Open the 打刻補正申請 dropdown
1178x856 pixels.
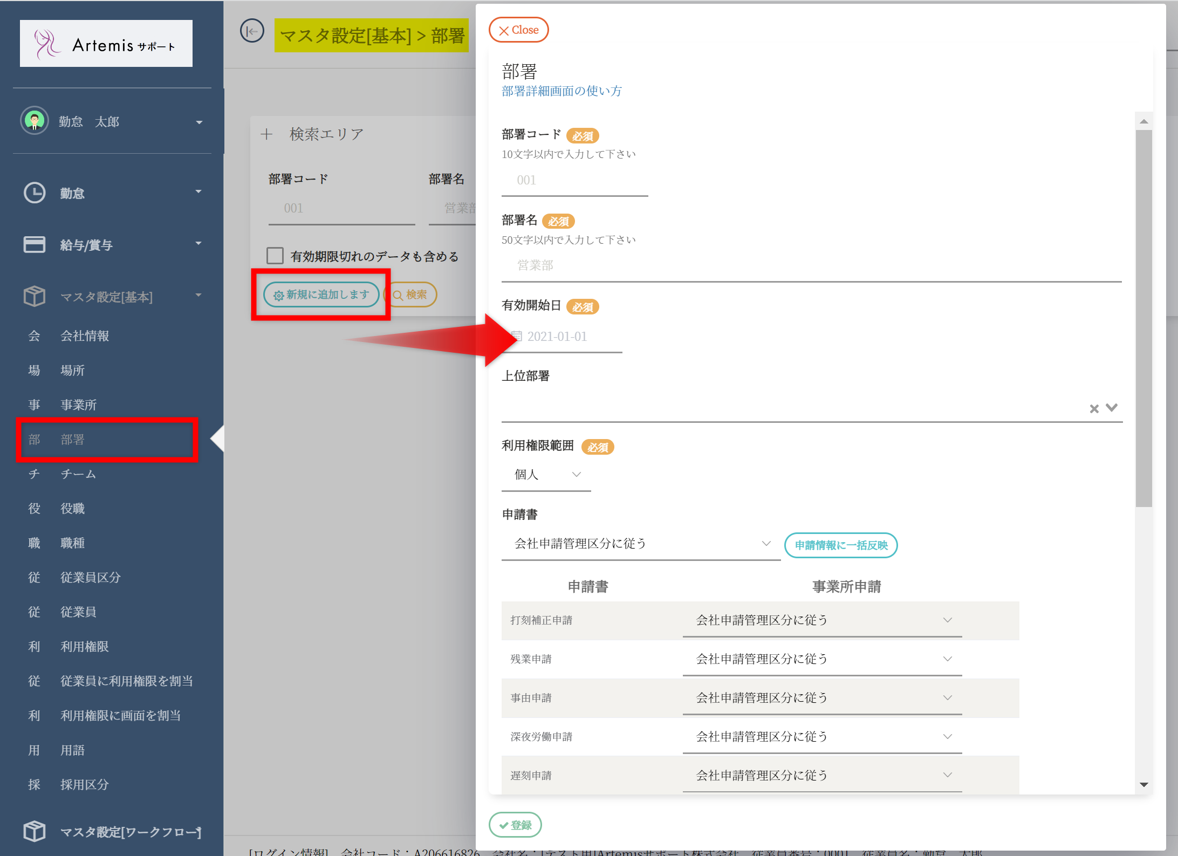click(821, 620)
